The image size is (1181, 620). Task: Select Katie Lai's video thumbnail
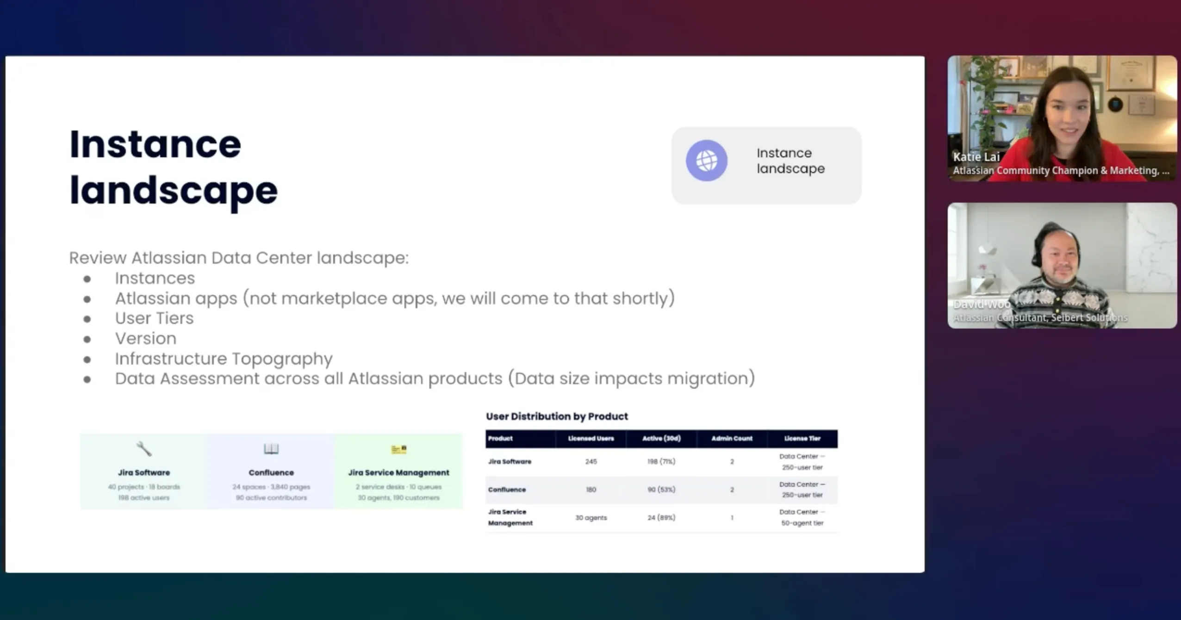[x=1062, y=118]
